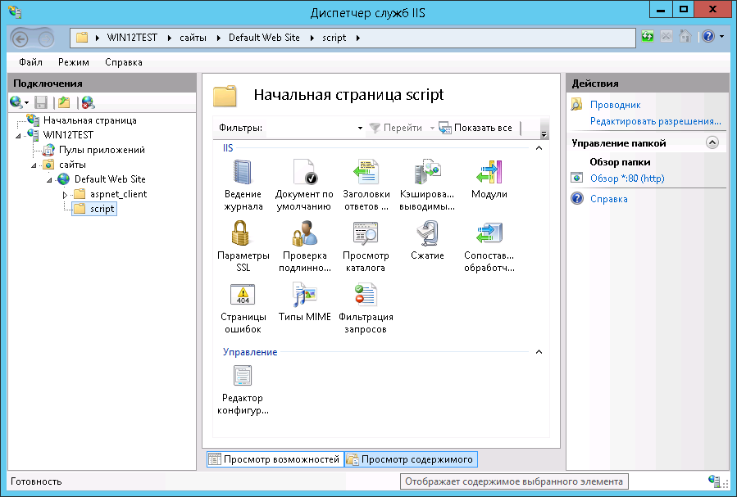Open Документ по умолчанию icon
The width and height of the screenshot is (737, 497).
[304, 173]
